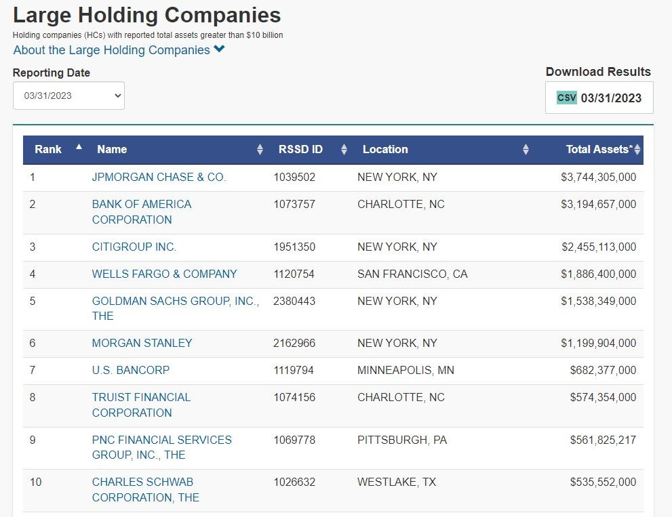Sort by Total Assets arrows icon
The width and height of the screenshot is (672, 517).
tap(637, 150)
